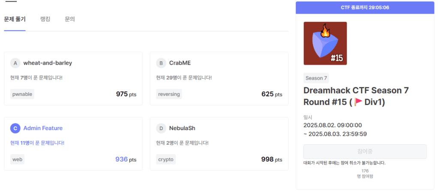Open the Admin Feature challenge
This screenshot has height=191, width=438.
(x=43, y=128)
